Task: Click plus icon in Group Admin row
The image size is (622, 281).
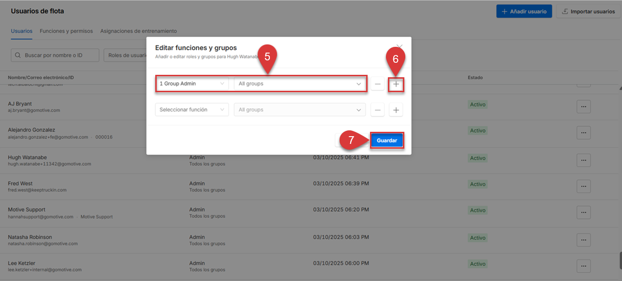Action: point(396,84)
